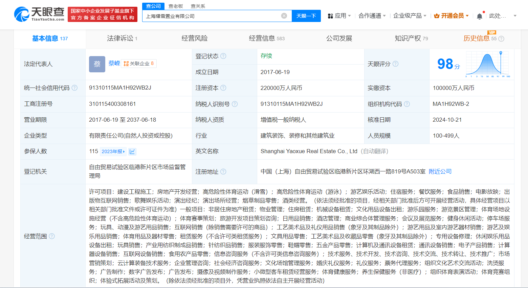Open the 合作通道 dropdown
The height and width of the screenshot is (288, 528).
(369, 16)
